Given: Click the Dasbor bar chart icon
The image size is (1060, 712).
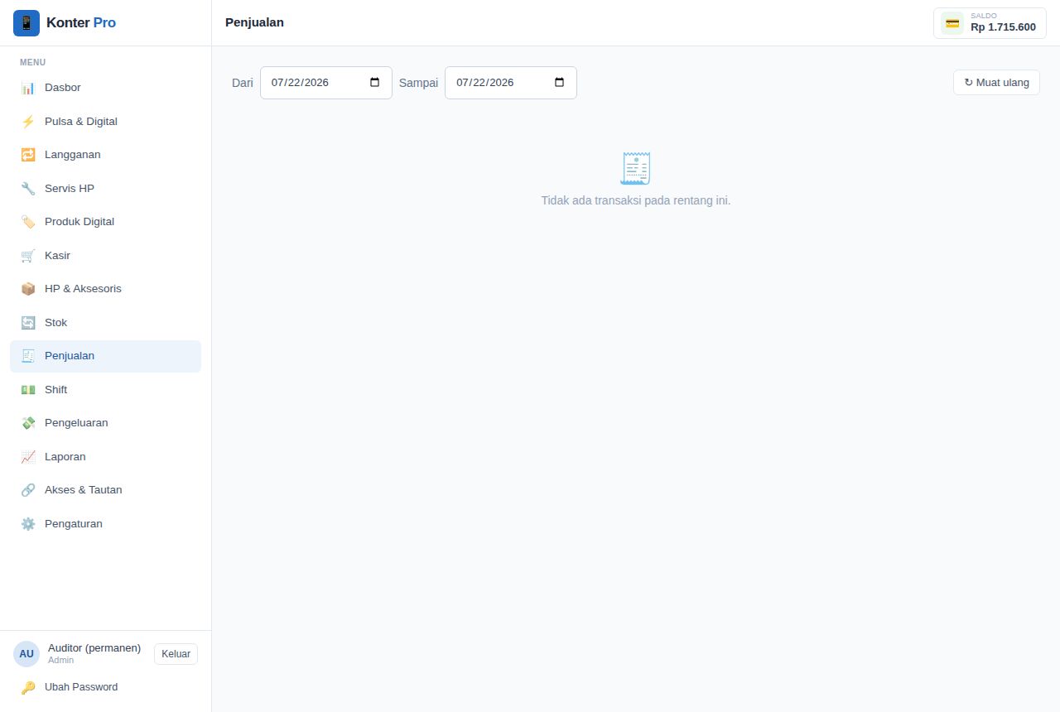Looking at the screenshot, I should pos(28,88).
